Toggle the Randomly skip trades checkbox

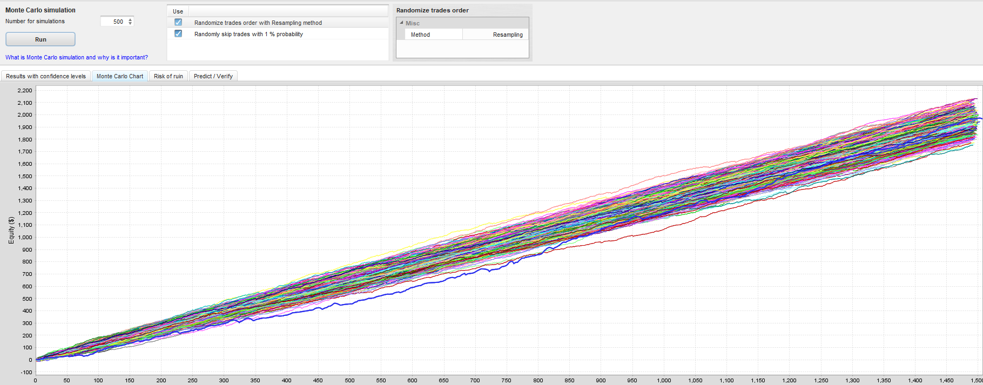coord(178,33)
